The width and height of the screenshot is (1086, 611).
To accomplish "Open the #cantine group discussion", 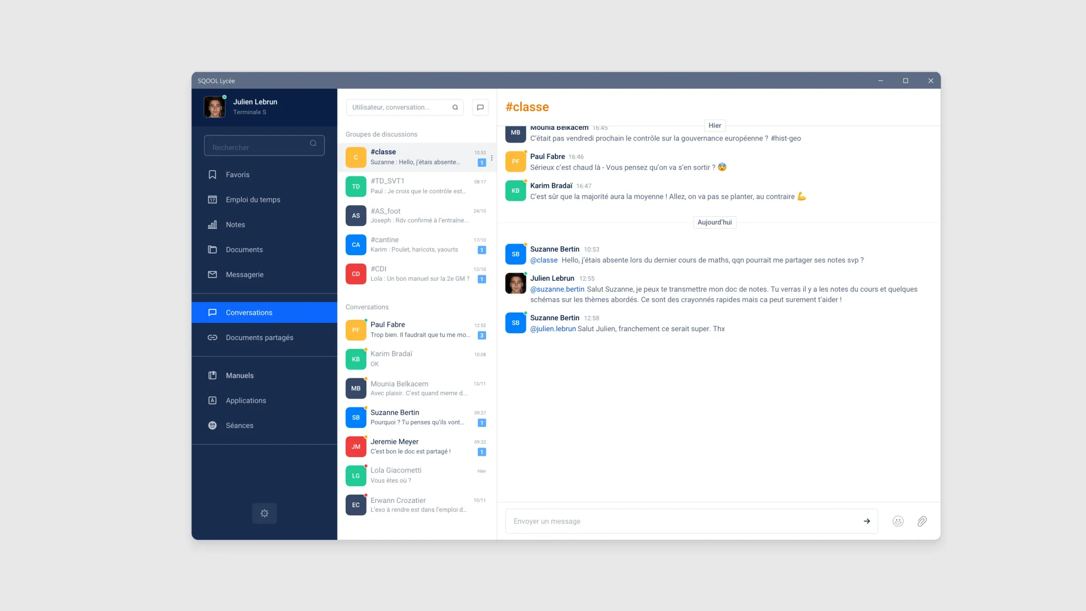I will [417, 245].
